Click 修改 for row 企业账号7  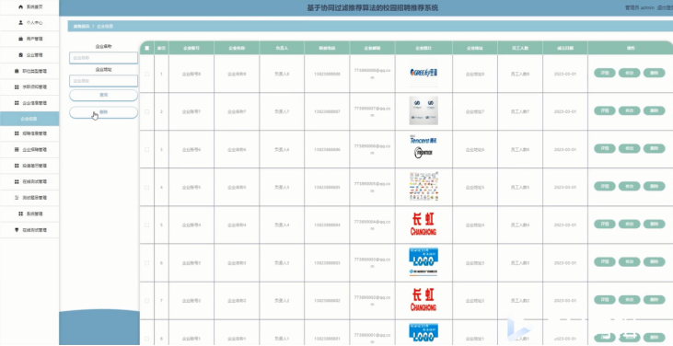pos(630,111)
